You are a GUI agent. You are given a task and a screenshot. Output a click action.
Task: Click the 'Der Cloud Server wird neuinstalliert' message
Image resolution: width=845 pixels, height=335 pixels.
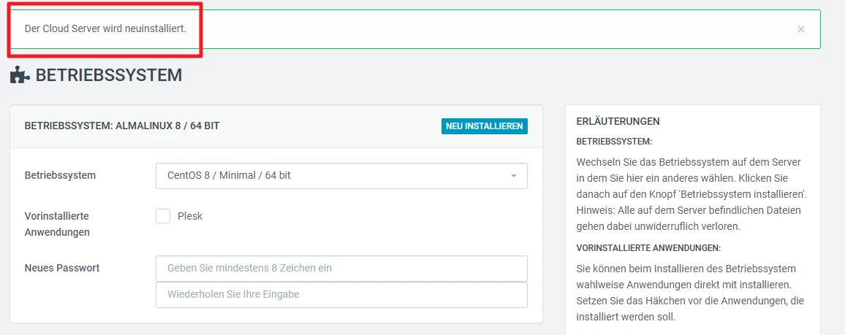click(105, 29)
